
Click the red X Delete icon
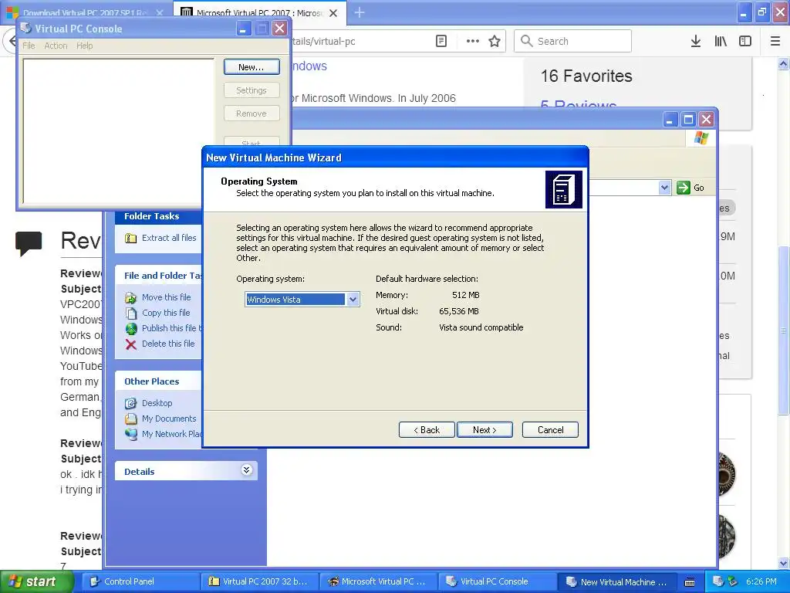131,344
